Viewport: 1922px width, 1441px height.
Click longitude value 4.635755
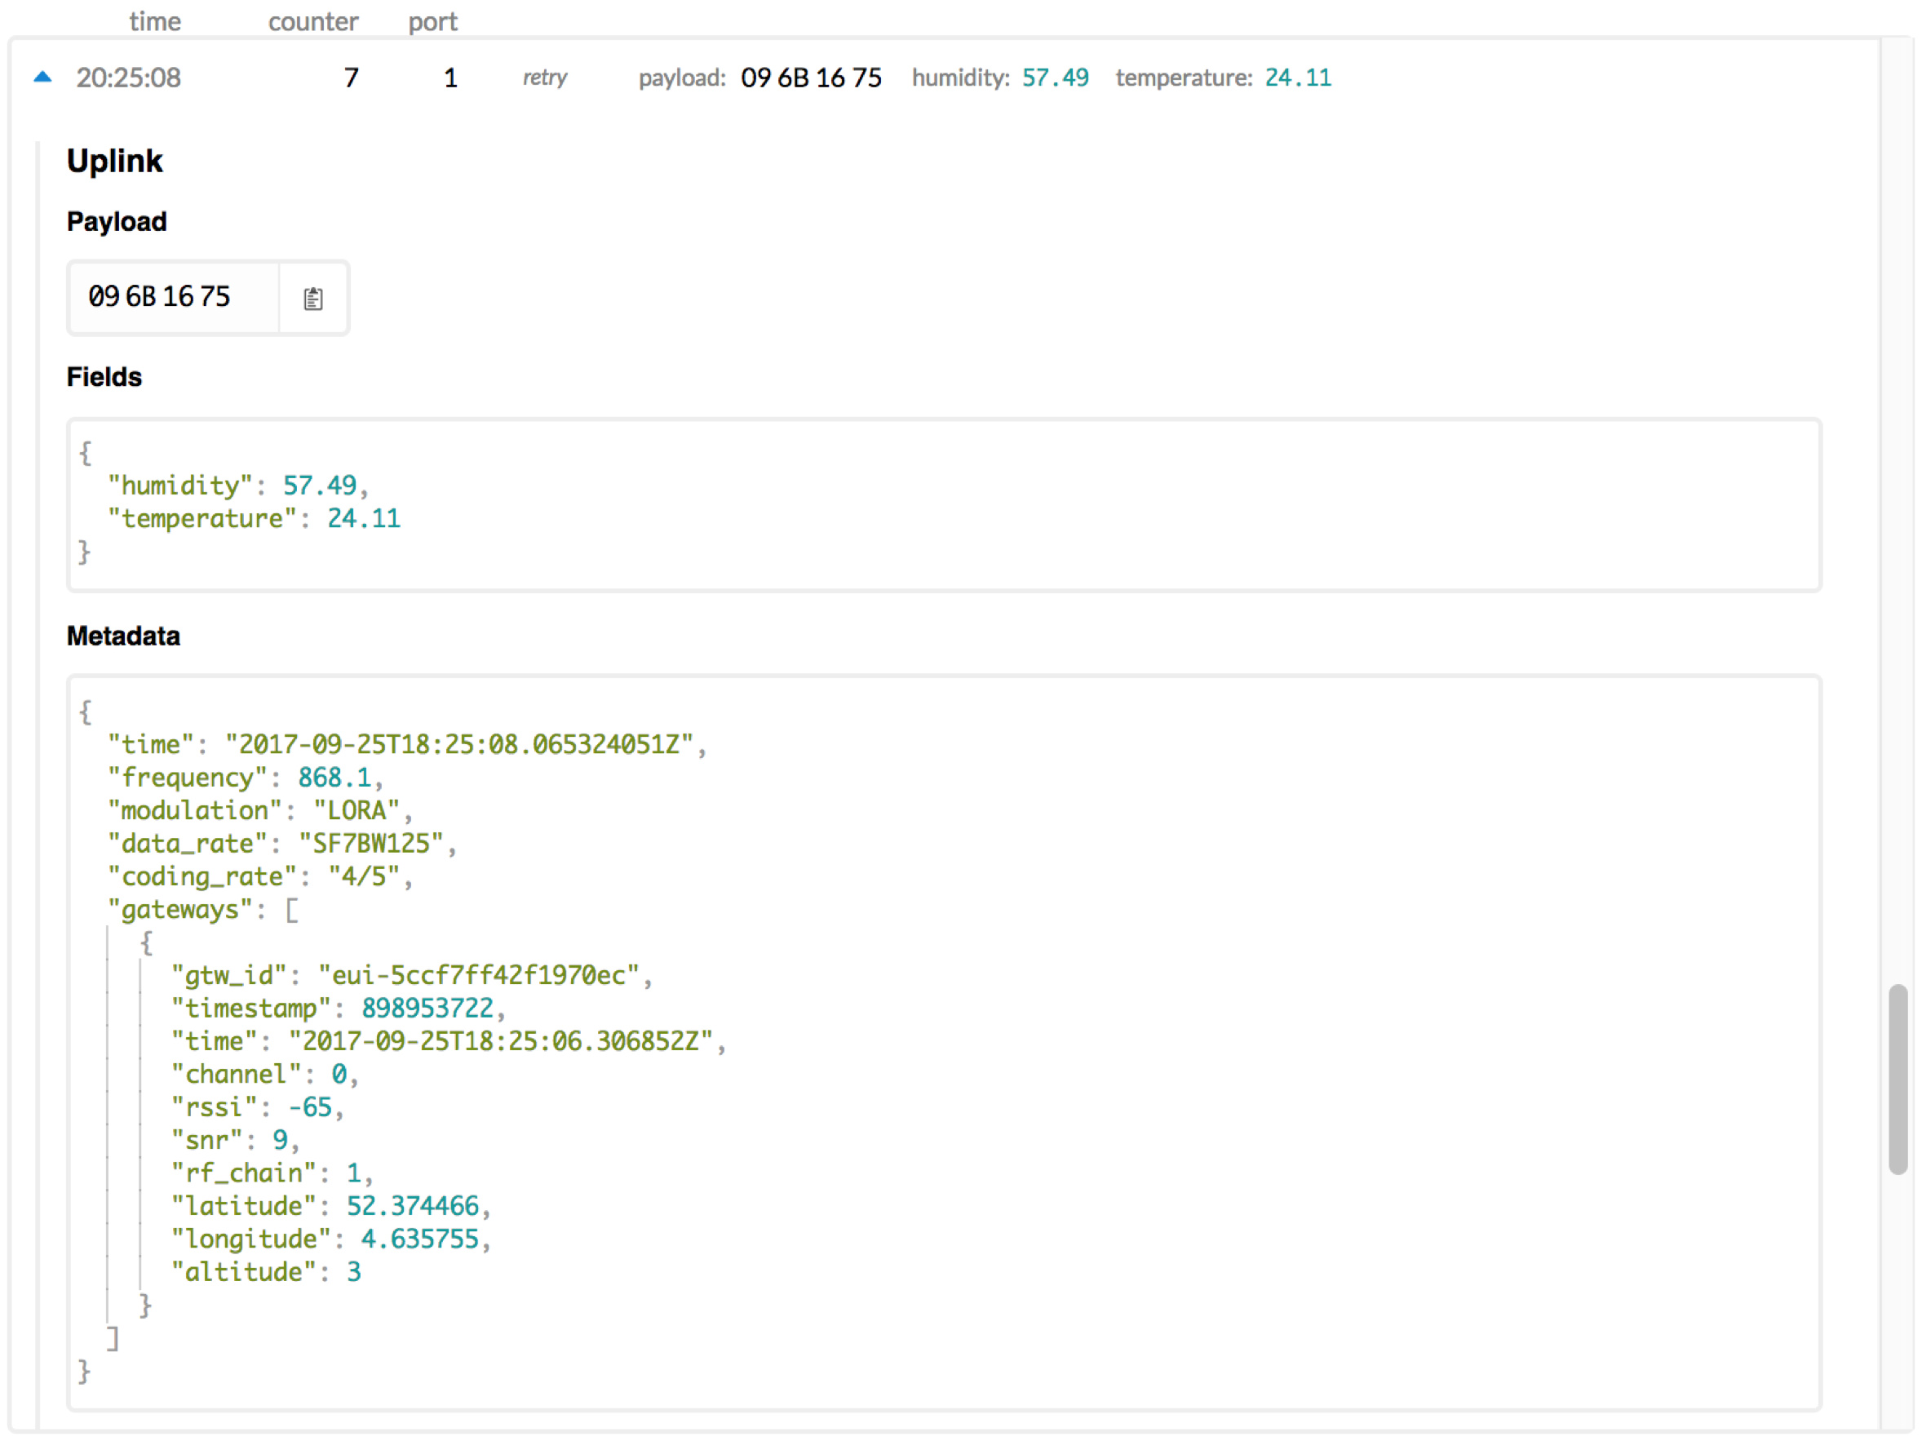(x=419, y=1239)
